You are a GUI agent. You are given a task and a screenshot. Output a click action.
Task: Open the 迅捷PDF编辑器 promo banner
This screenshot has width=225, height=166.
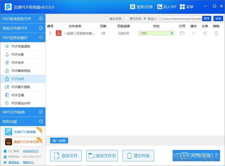23,132
